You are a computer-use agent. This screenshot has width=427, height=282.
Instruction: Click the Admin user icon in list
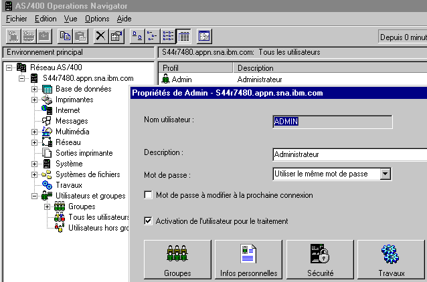pyautogui.click(x=165, y=79)
